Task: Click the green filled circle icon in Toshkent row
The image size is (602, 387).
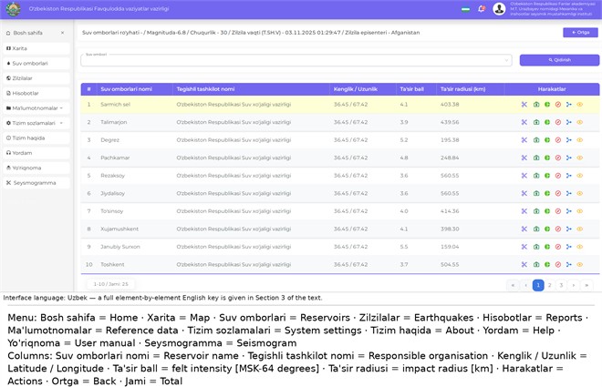Action: click(547, 264)
